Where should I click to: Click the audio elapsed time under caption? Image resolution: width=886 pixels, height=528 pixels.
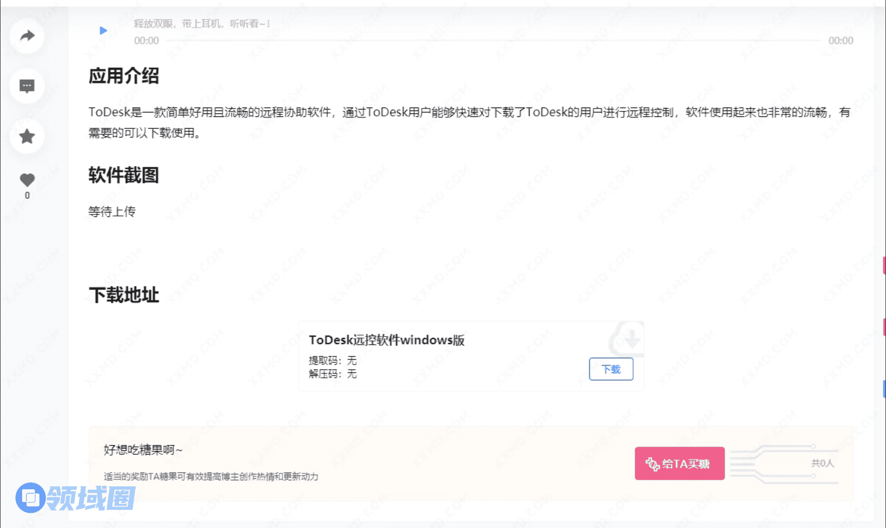(146, 41)
